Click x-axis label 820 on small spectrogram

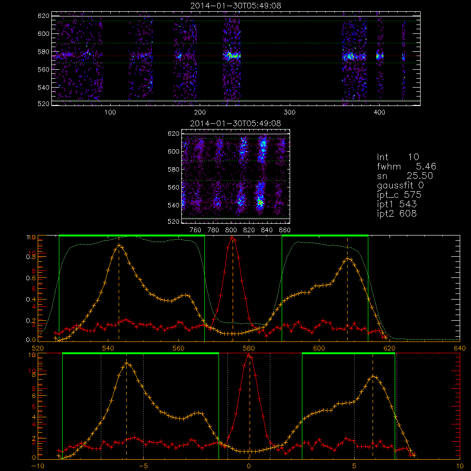tap(249, 230)
